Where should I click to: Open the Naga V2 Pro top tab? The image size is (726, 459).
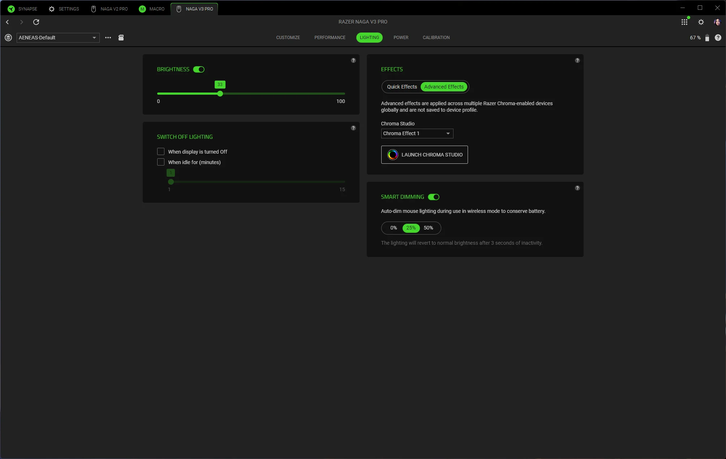click(x=109, y=9)
